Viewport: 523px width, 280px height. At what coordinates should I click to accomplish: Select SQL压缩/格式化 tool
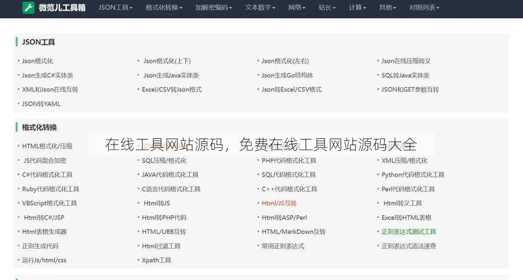[x=164, y=161]
